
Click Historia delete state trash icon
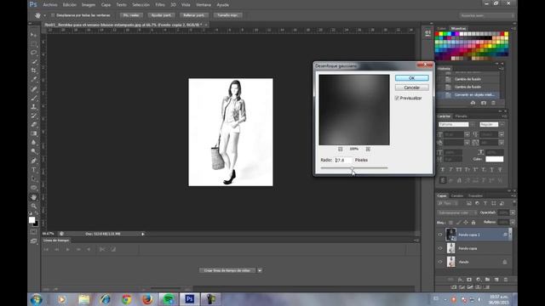493,103
